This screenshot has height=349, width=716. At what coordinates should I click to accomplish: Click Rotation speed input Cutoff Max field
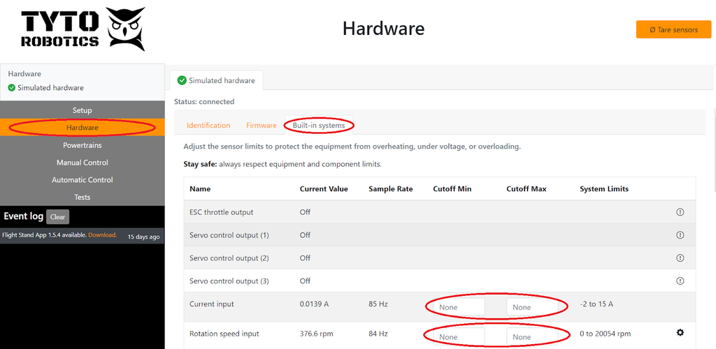pos(532,337)
